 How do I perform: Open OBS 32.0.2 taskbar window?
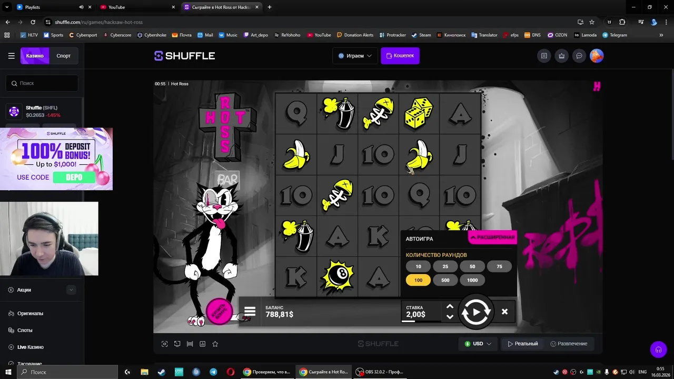pos(380,372)
